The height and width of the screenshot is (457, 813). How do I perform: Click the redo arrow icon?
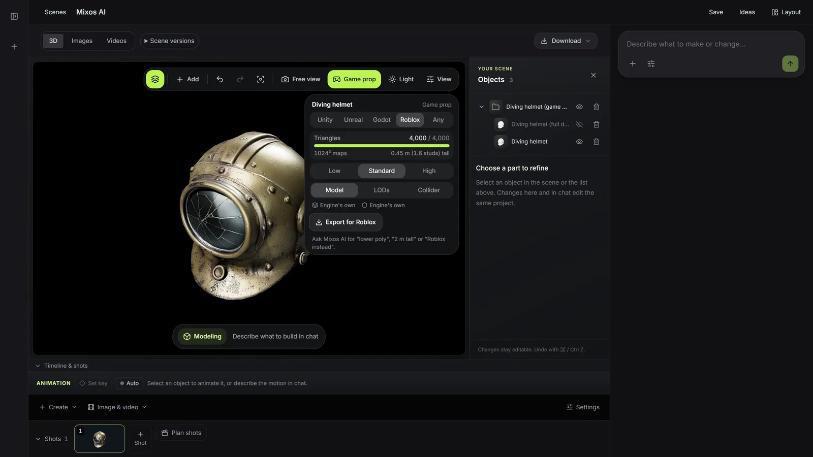tap(240, 79)
